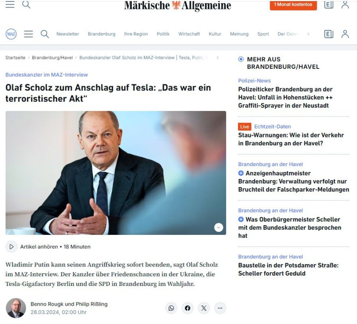Open the hamburger menu next to MAZ logo
The width and height of the screenshot is (357, 324).
click(28, 34)
